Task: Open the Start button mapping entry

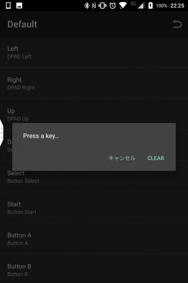Action: (x=94, y=207)
